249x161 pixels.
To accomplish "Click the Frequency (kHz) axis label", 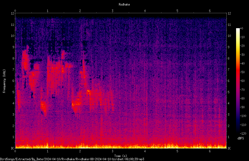I will click(4, 81).
